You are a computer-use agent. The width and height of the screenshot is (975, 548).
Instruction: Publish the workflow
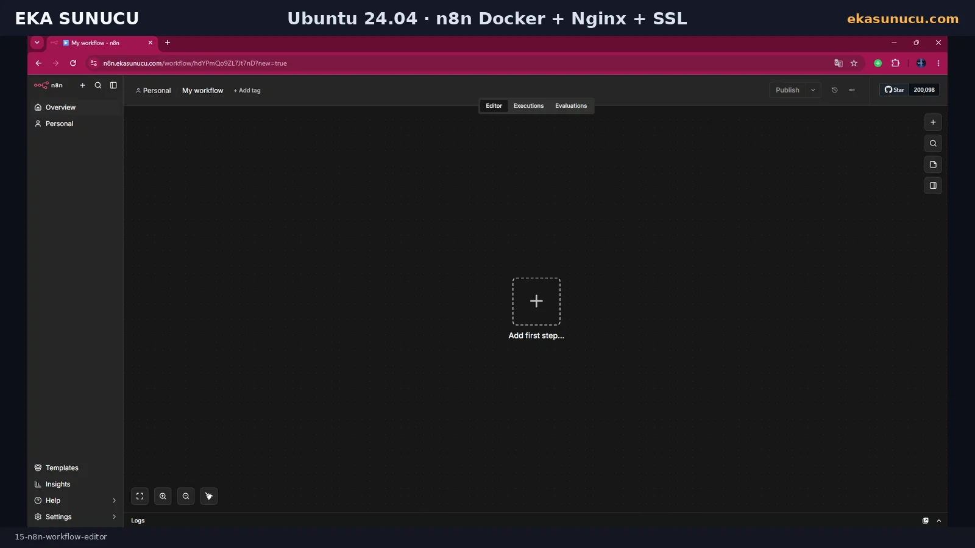point(787,90)
